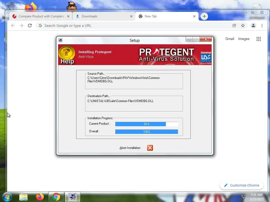Open the Google apps grid
The width and height of the screenshot is (270, 202).
tap(258, 39)
